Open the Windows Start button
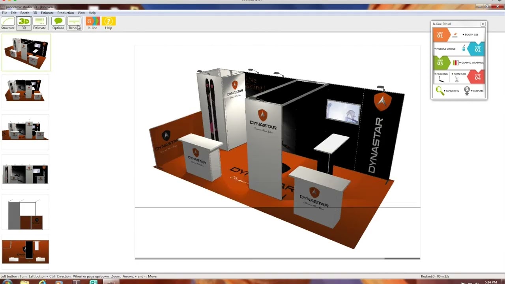This screenshot has width=505, height=284. click(x=7, y=282)
